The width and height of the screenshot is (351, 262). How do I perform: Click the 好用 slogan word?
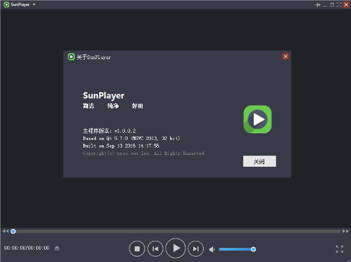137,106
